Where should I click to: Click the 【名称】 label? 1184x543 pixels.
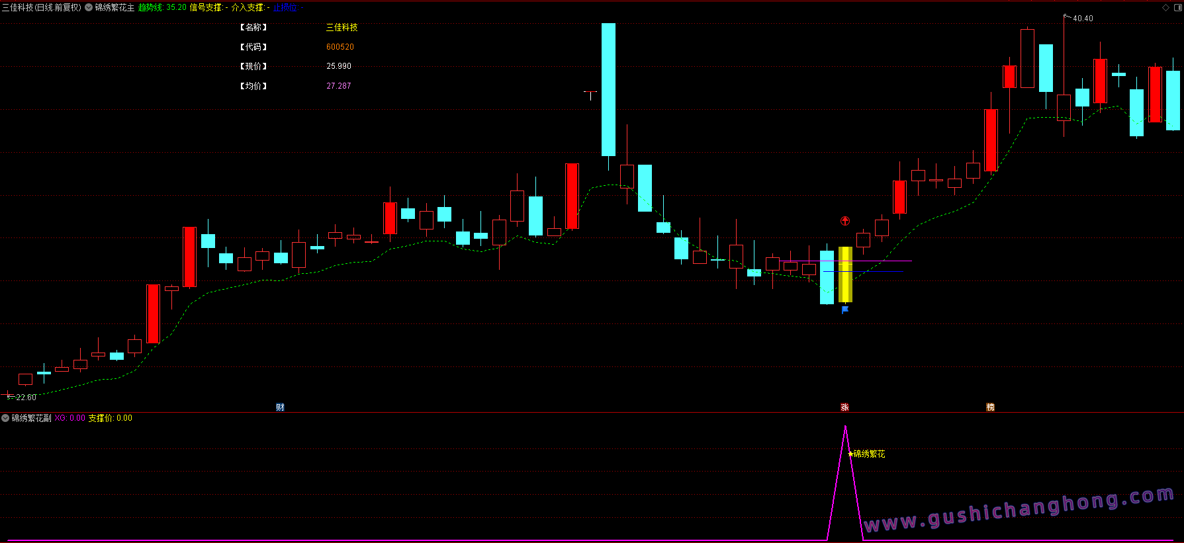point(253,28)
